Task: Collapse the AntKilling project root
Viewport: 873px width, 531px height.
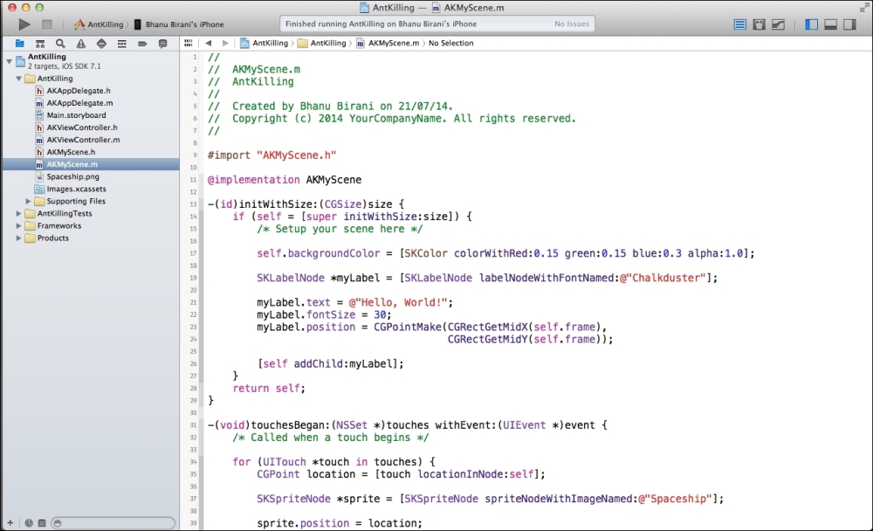Action: [x=9, y=61]
